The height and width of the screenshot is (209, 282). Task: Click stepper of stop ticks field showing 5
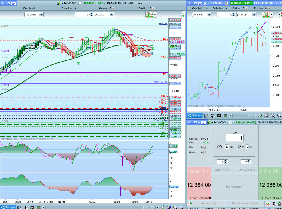226,162
